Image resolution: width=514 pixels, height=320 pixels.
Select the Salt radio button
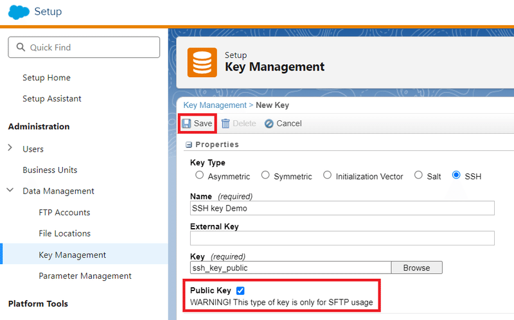418,175
